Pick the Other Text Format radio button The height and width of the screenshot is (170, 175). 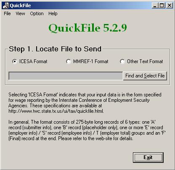[122, 61]
